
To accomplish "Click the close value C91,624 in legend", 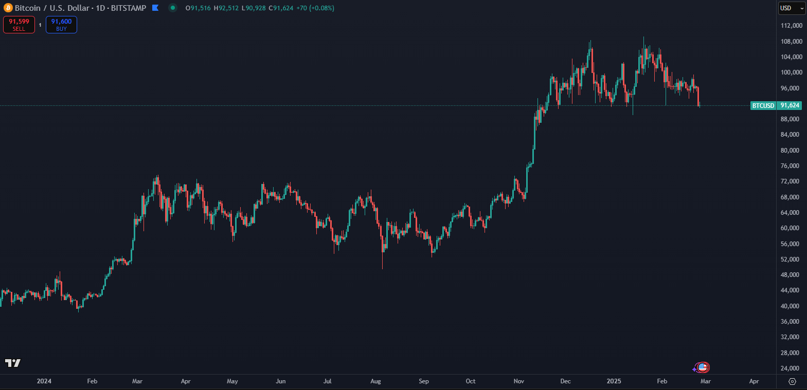I will click(x=281, y=8).
